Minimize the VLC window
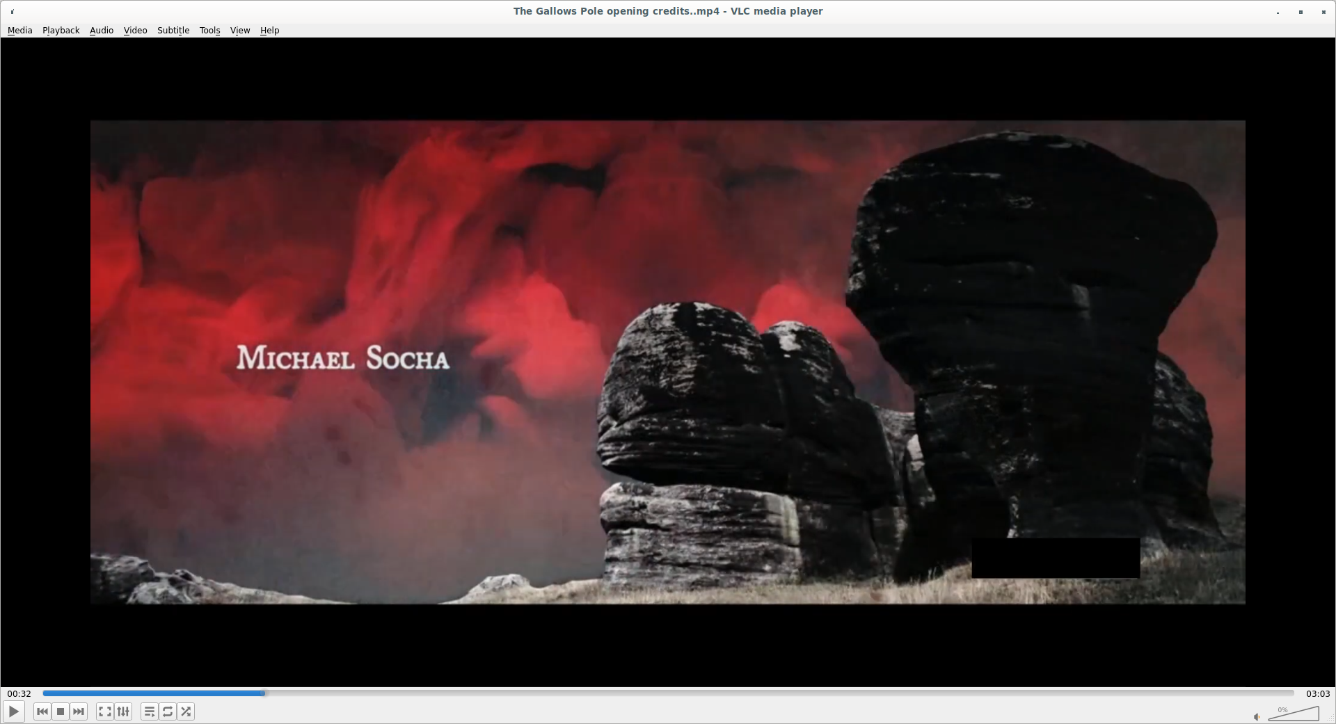The image size is (1336, 724). pos(1278,12)
